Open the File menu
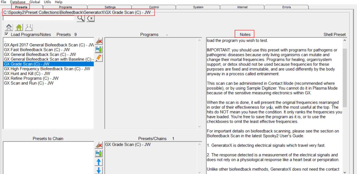 point(4,2)
